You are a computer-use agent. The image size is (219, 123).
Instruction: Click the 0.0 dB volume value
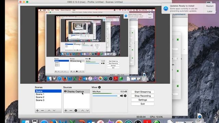click(124, 92)
